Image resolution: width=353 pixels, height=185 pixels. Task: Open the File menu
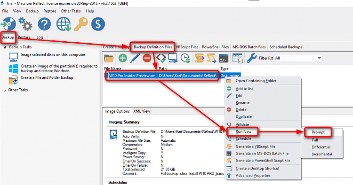5,11
